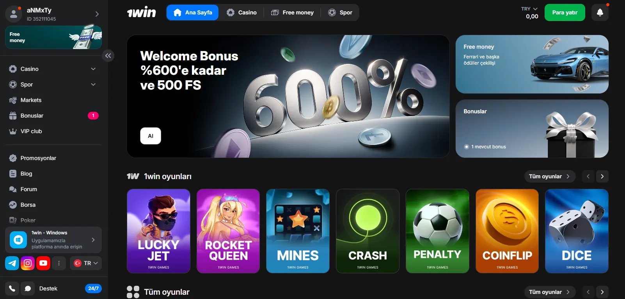Open the YouTube social icon

point(43,263)
